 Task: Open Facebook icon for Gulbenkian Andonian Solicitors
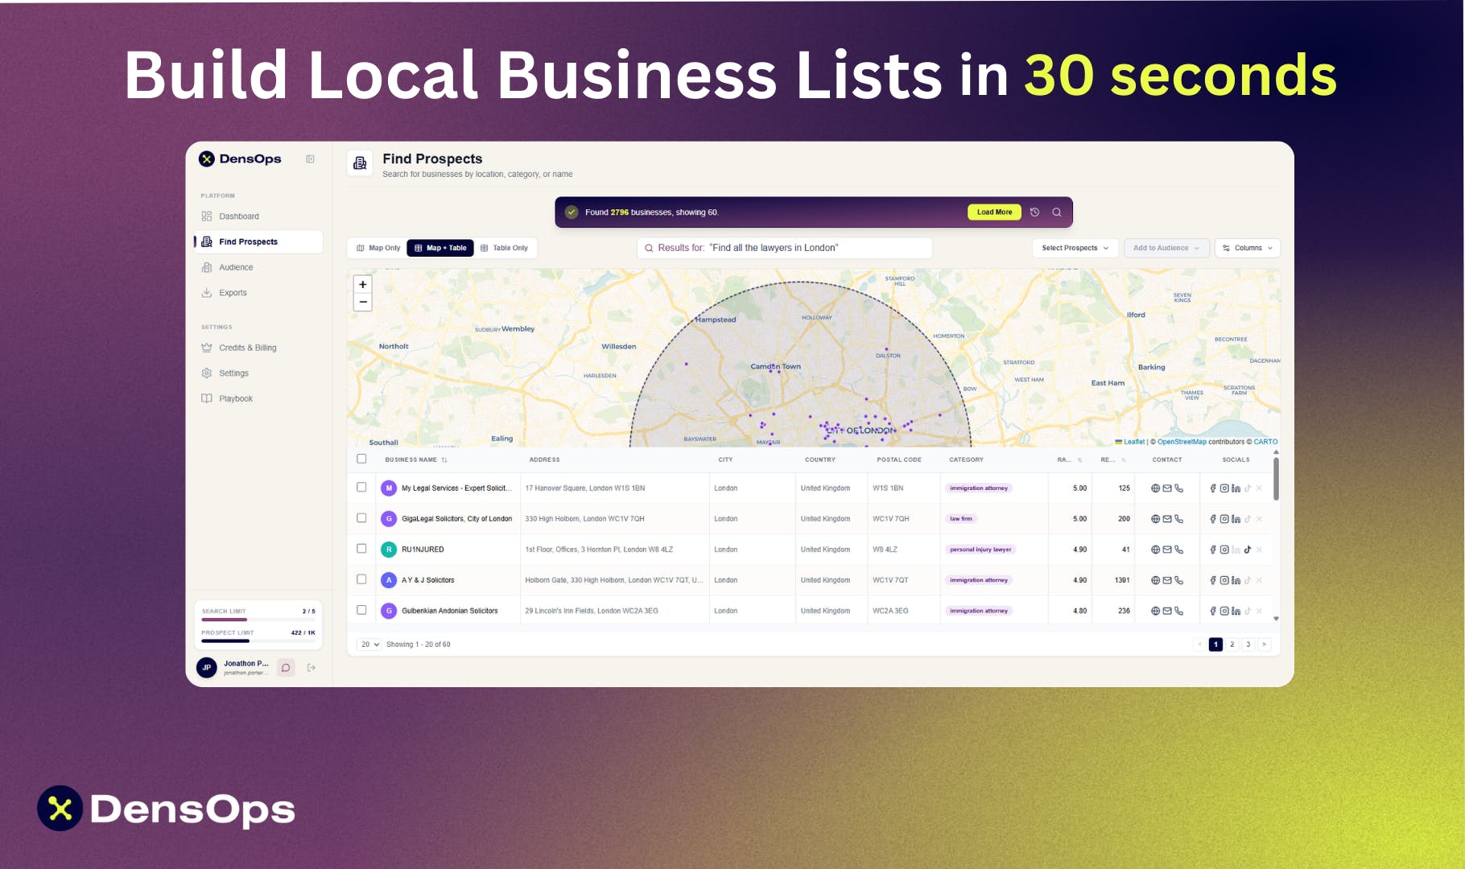click(x=1213, y=611)
